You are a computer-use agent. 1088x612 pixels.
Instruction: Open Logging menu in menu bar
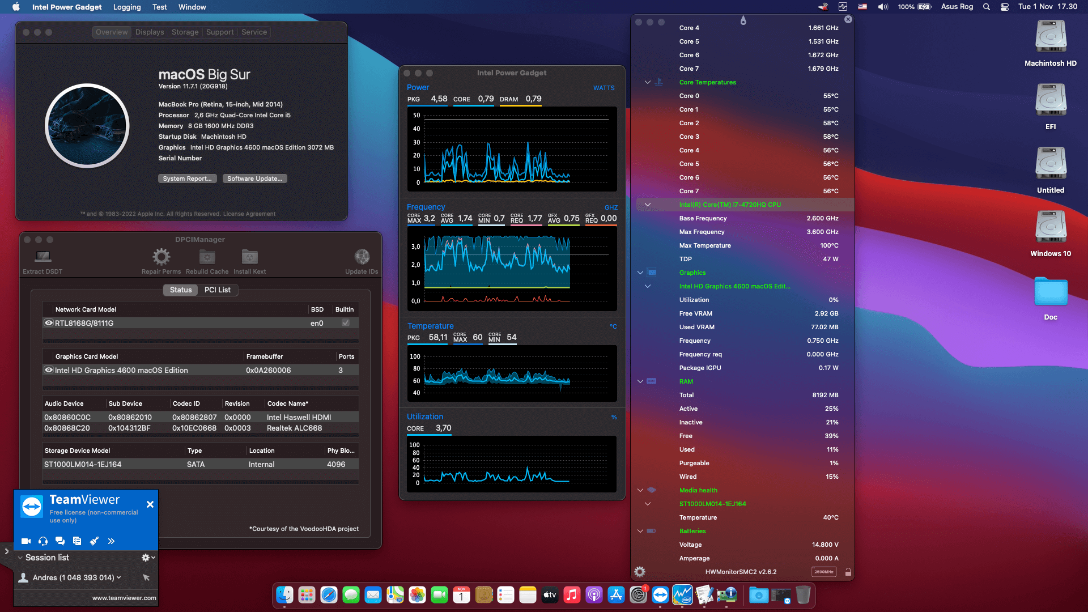(127, 7)
